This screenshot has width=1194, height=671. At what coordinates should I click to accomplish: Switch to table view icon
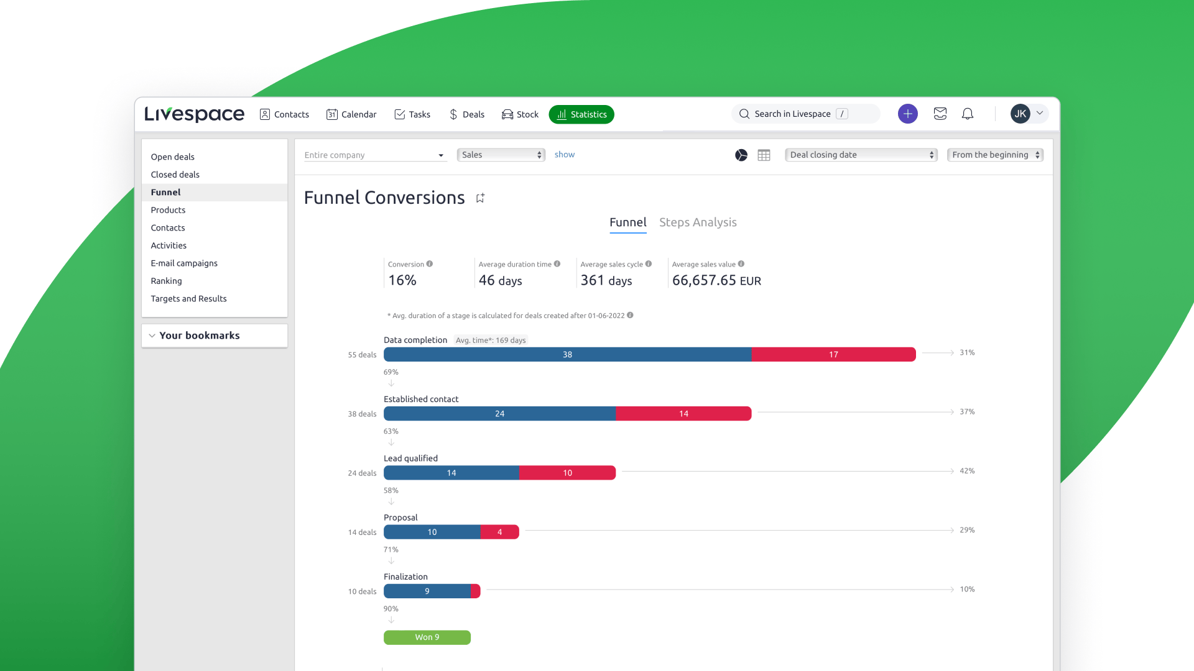point(764,155)
